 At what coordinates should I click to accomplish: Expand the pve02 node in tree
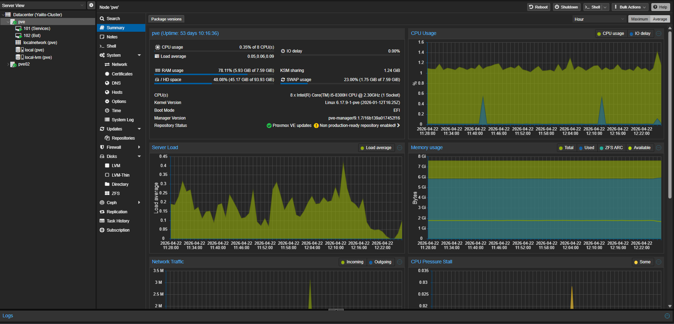(8, 65)
